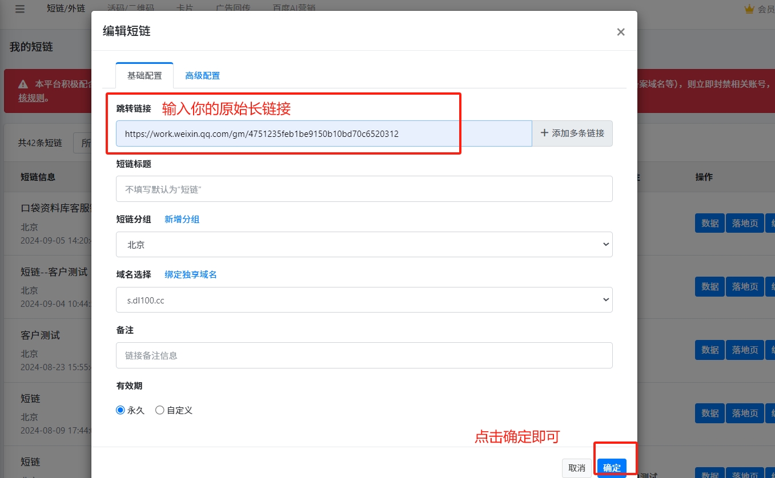Click the data button for first short link
This screenshot has width=775, height=478.
click(x=709, y=223)
